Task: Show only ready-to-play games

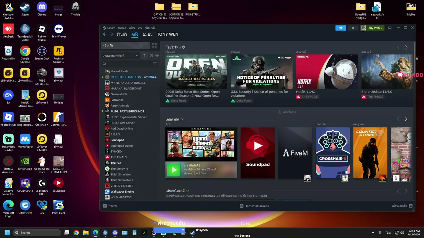Action: [x=157, y=56]
